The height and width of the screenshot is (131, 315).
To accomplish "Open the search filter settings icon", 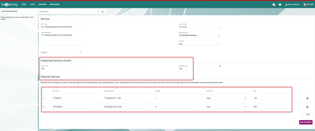I will tap(103, 12).
